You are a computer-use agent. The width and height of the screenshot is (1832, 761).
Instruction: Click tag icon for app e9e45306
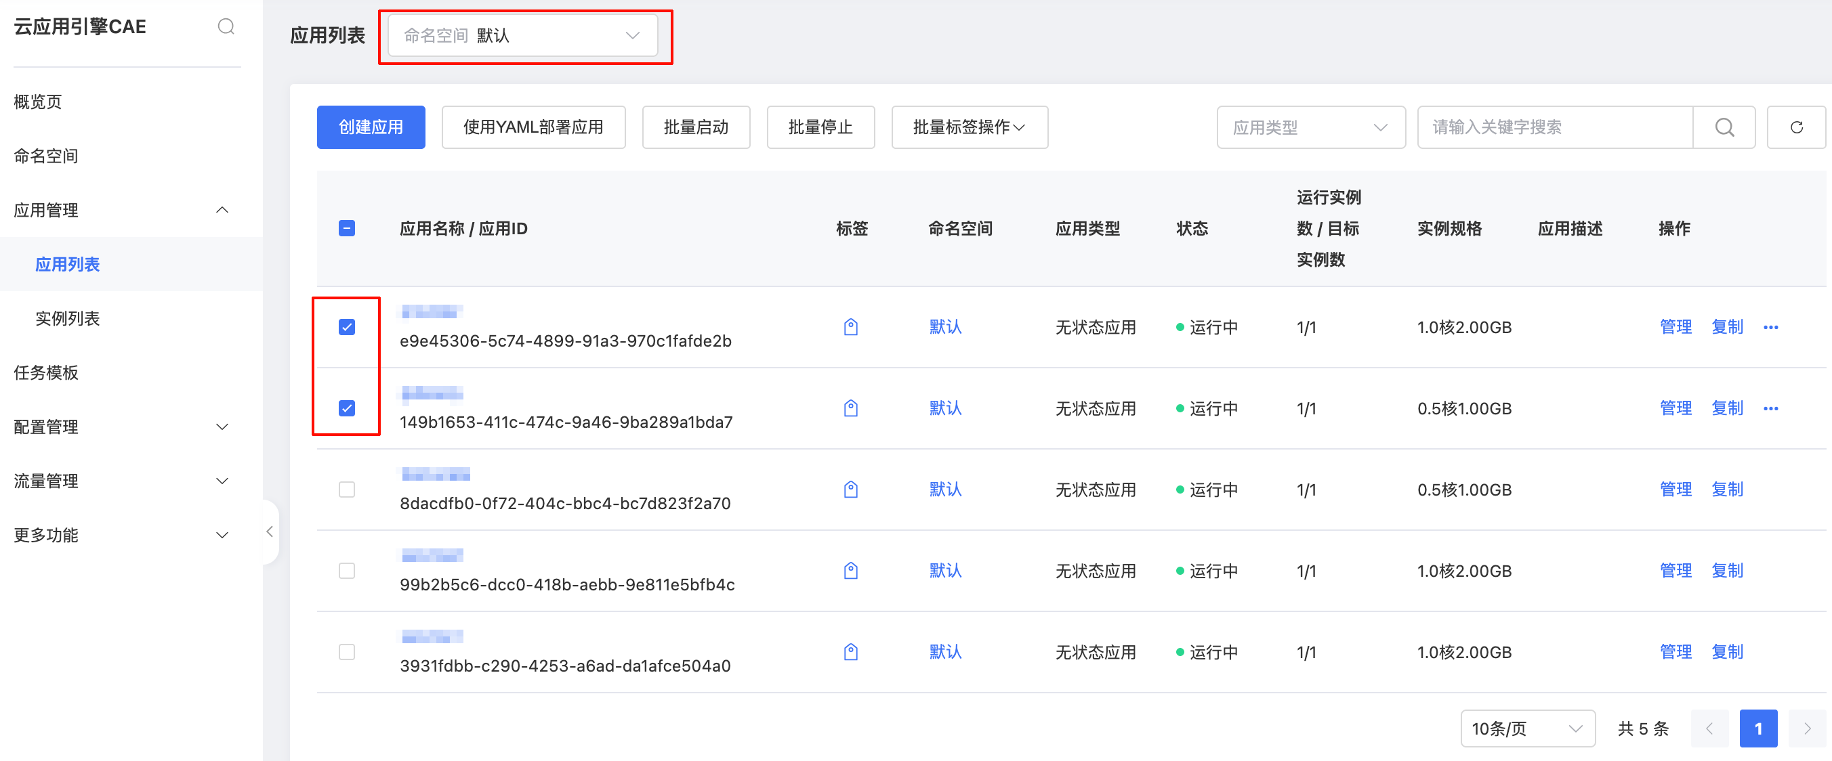850,327
